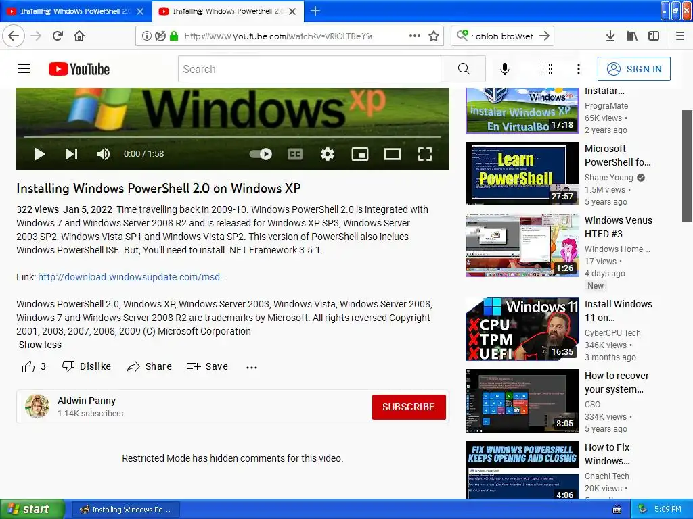Switch to theater mode
This screenshot has width=693, height=519.
point(393,154)
